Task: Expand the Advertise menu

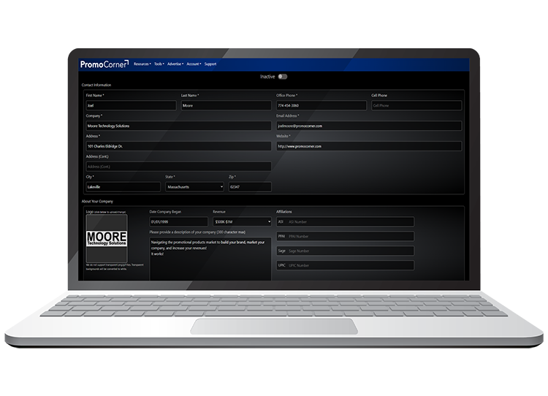Action: [175, 64]
